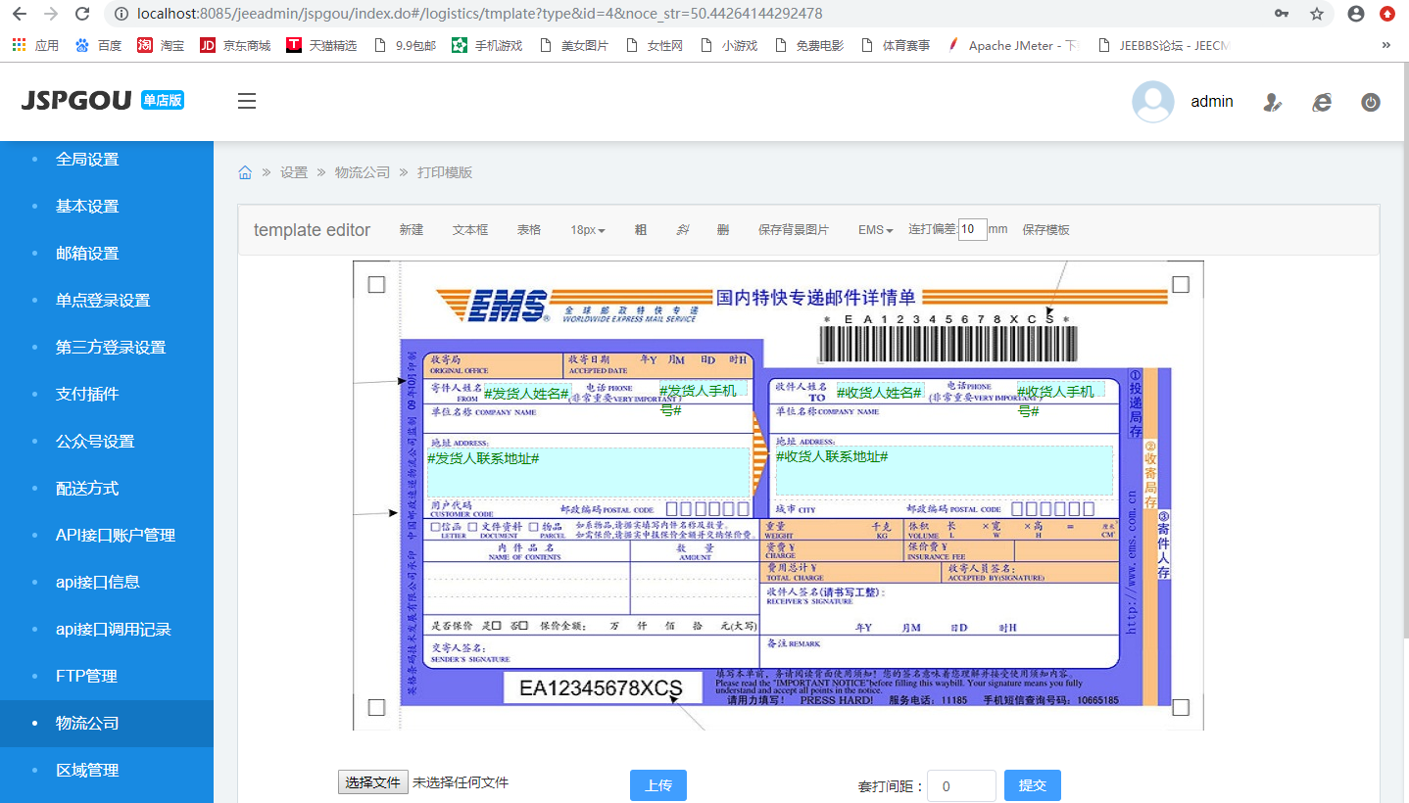Open the 免费电影 bookmark

tap(808, 45)
